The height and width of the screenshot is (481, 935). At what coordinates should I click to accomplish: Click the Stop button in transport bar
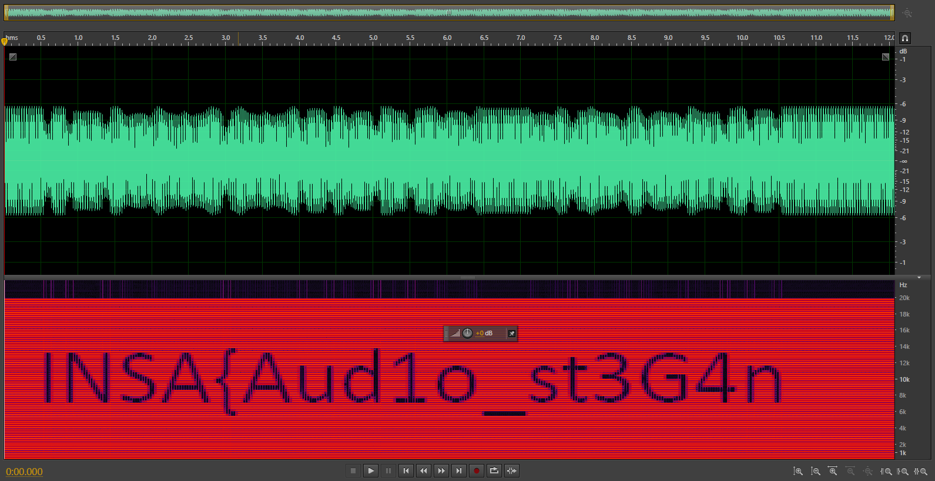[x=353, y=470]
